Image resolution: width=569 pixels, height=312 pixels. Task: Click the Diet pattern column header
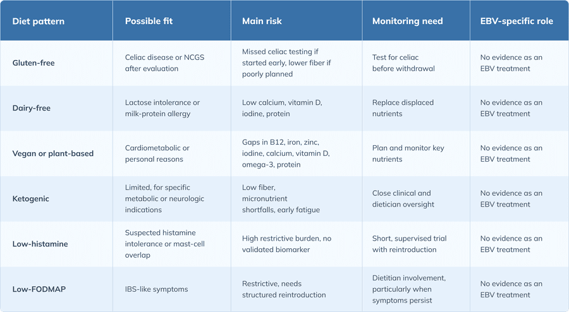pos(39,21)
